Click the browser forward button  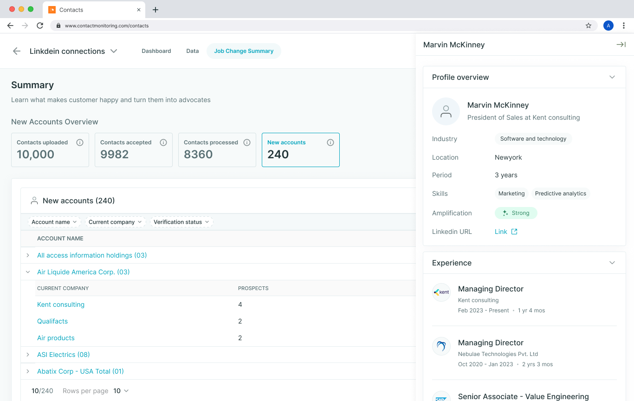25,26
